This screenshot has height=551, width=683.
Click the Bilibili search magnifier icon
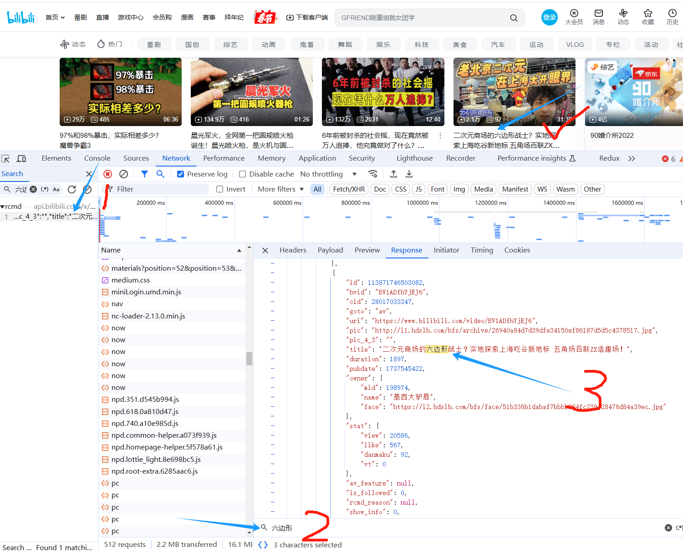coord(514,18)
